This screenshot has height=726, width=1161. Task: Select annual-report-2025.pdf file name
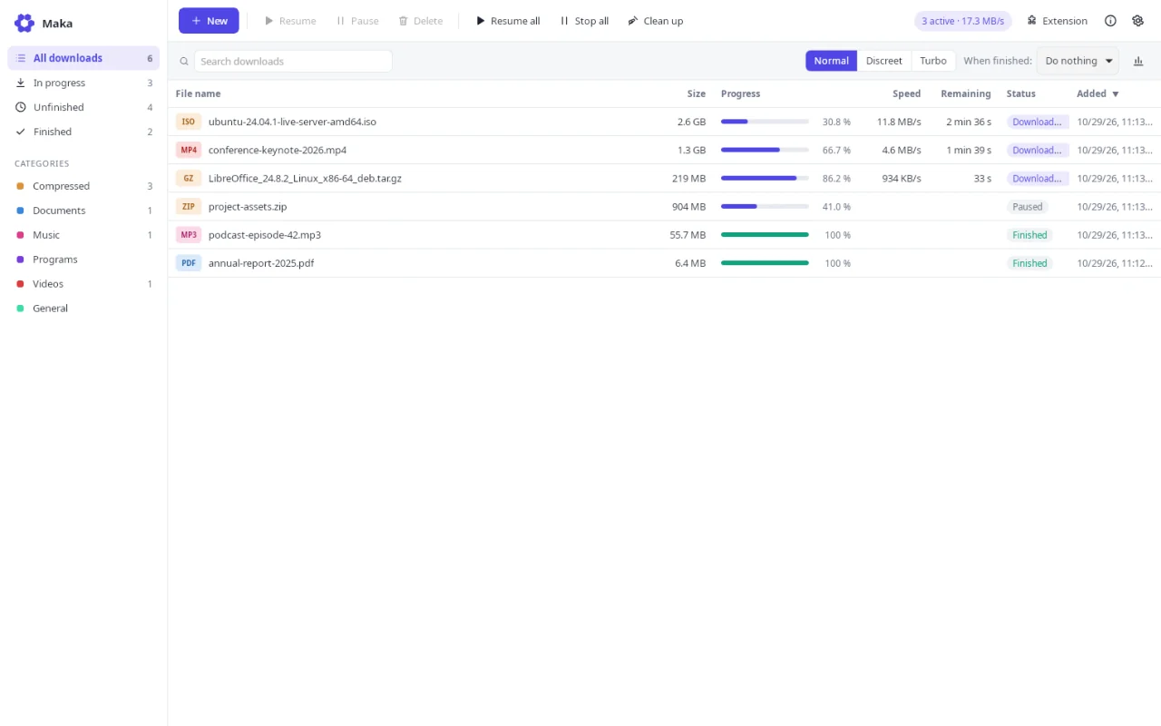pos(261,263)
